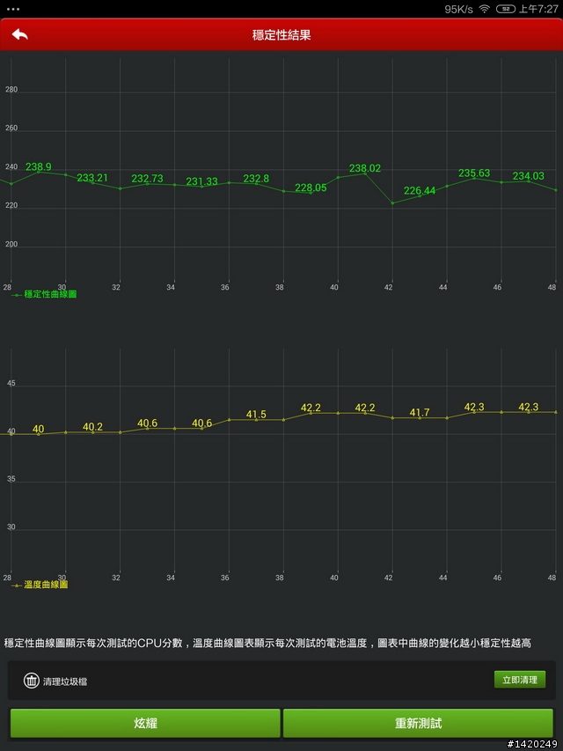Viewport: 563px width, 751px height.
Task: Click the 重新測試 retest button
Action: (418, 723)
